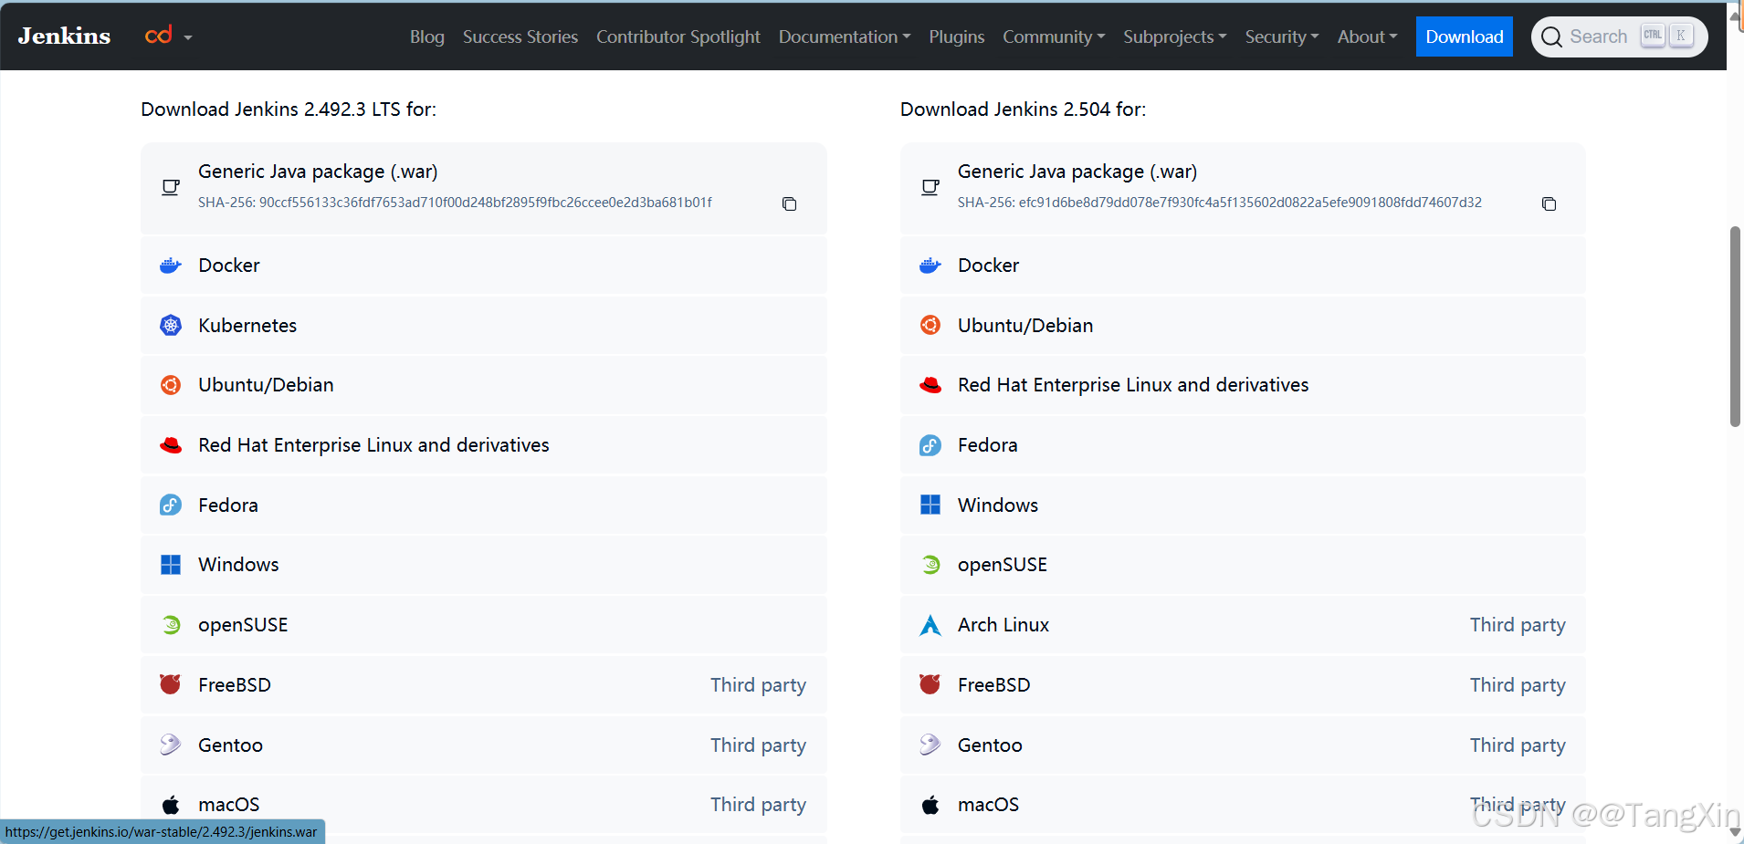Open the Documentation dropdown menu
The image size is (1744, 844).
pyautogui.click(x=845, y=36)
